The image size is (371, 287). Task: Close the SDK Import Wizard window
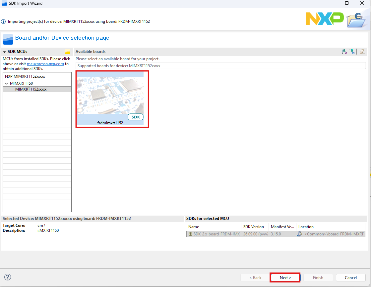pos(362,3)
